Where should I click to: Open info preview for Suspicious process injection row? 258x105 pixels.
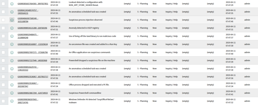click(12, 20)
